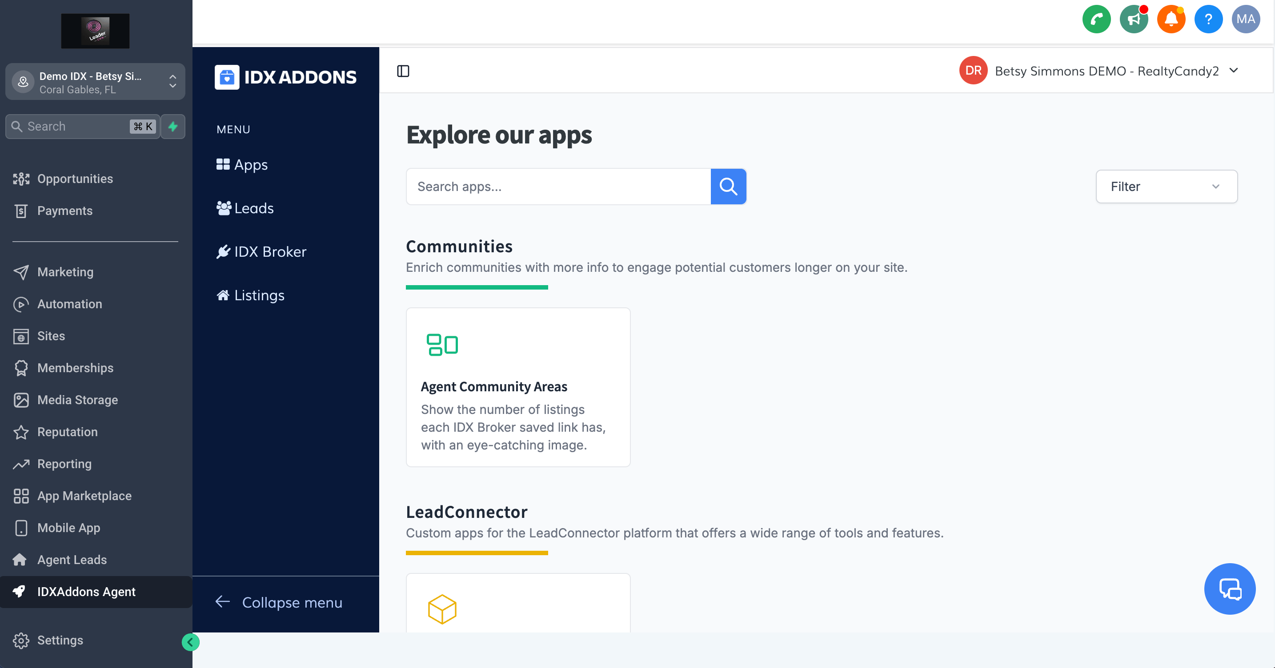The image size is (1275, 668).
Task: Open the Filter dropdown
Action: pos(1166,187)
